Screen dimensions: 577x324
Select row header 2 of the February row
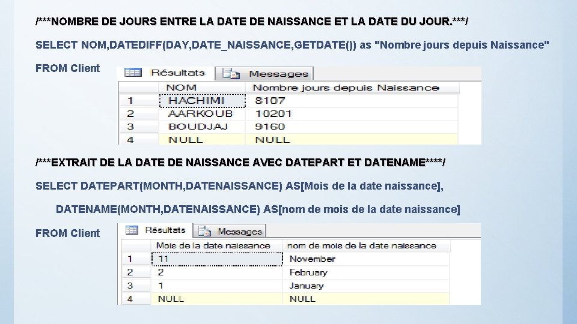[x=136, y=272]
